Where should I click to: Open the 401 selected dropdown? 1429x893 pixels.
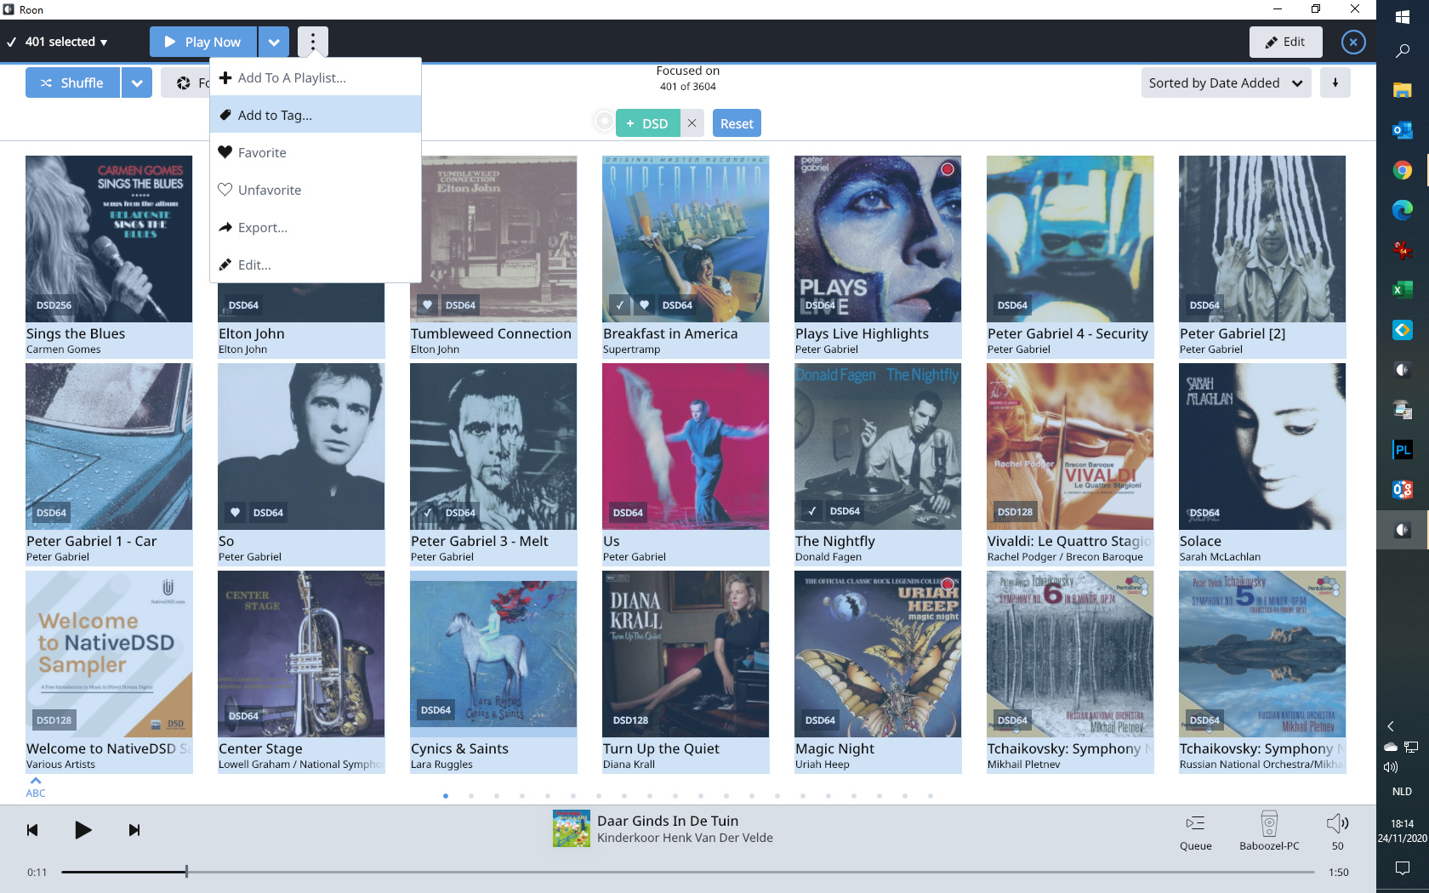click(x=66, y=42)
